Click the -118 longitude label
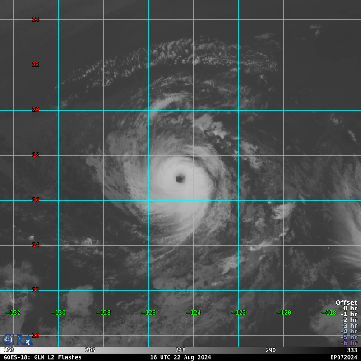This screenshot has height=361, width=361. click(329, 313)
